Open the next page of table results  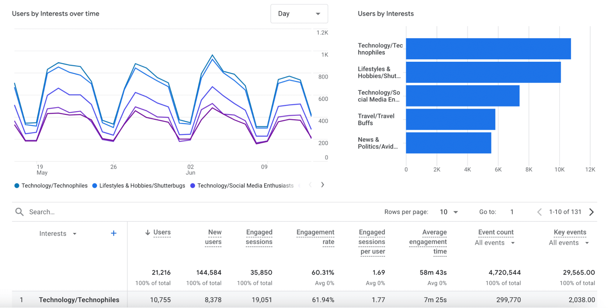pos(591,212)
